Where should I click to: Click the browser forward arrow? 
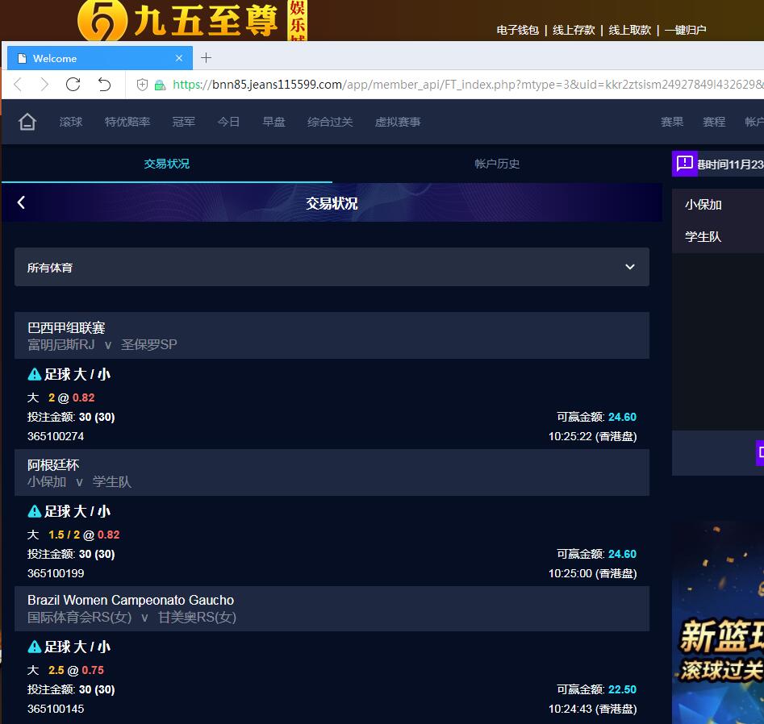click(x=44, y=85)
